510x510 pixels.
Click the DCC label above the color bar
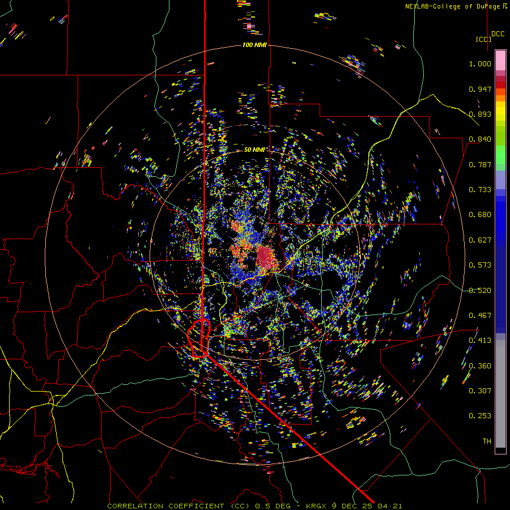[498, 34]
